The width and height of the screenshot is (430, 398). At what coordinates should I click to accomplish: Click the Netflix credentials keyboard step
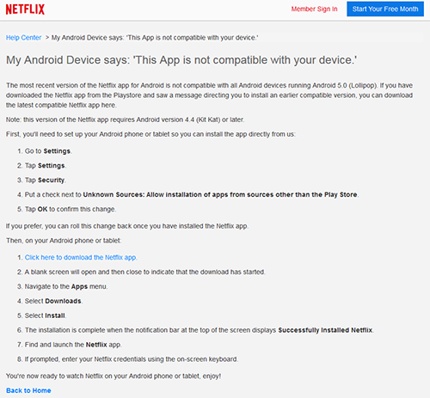coord(132,359)
